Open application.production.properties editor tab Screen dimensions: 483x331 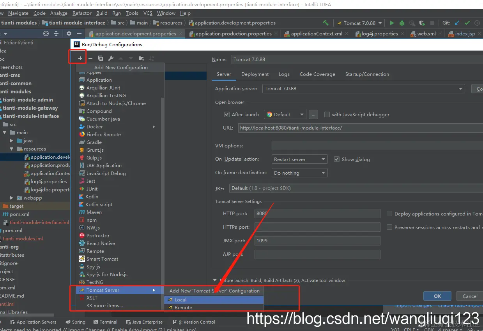(x=234, y=33)
